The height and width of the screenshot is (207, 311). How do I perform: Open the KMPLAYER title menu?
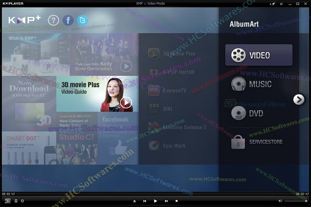(13, 3)
